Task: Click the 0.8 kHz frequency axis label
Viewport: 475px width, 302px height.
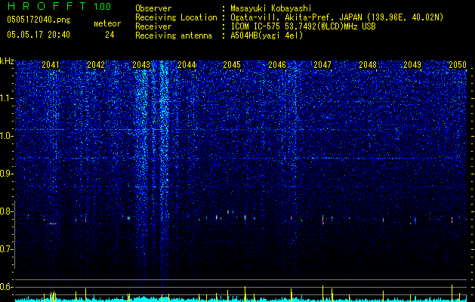Action: point(7,211)
